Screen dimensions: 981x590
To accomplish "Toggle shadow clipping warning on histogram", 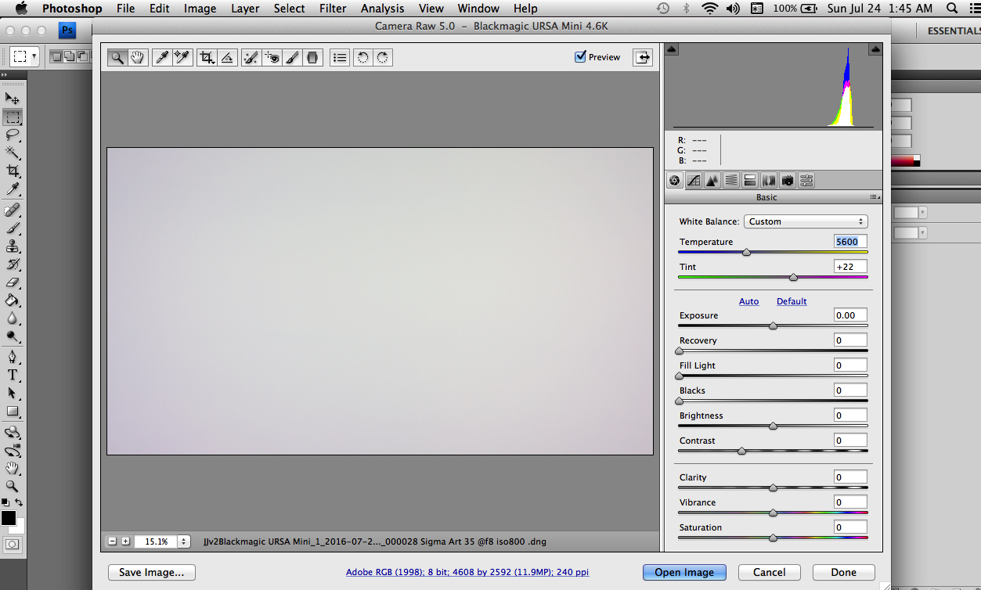I will pyautogui.click(x=672, y=50).
